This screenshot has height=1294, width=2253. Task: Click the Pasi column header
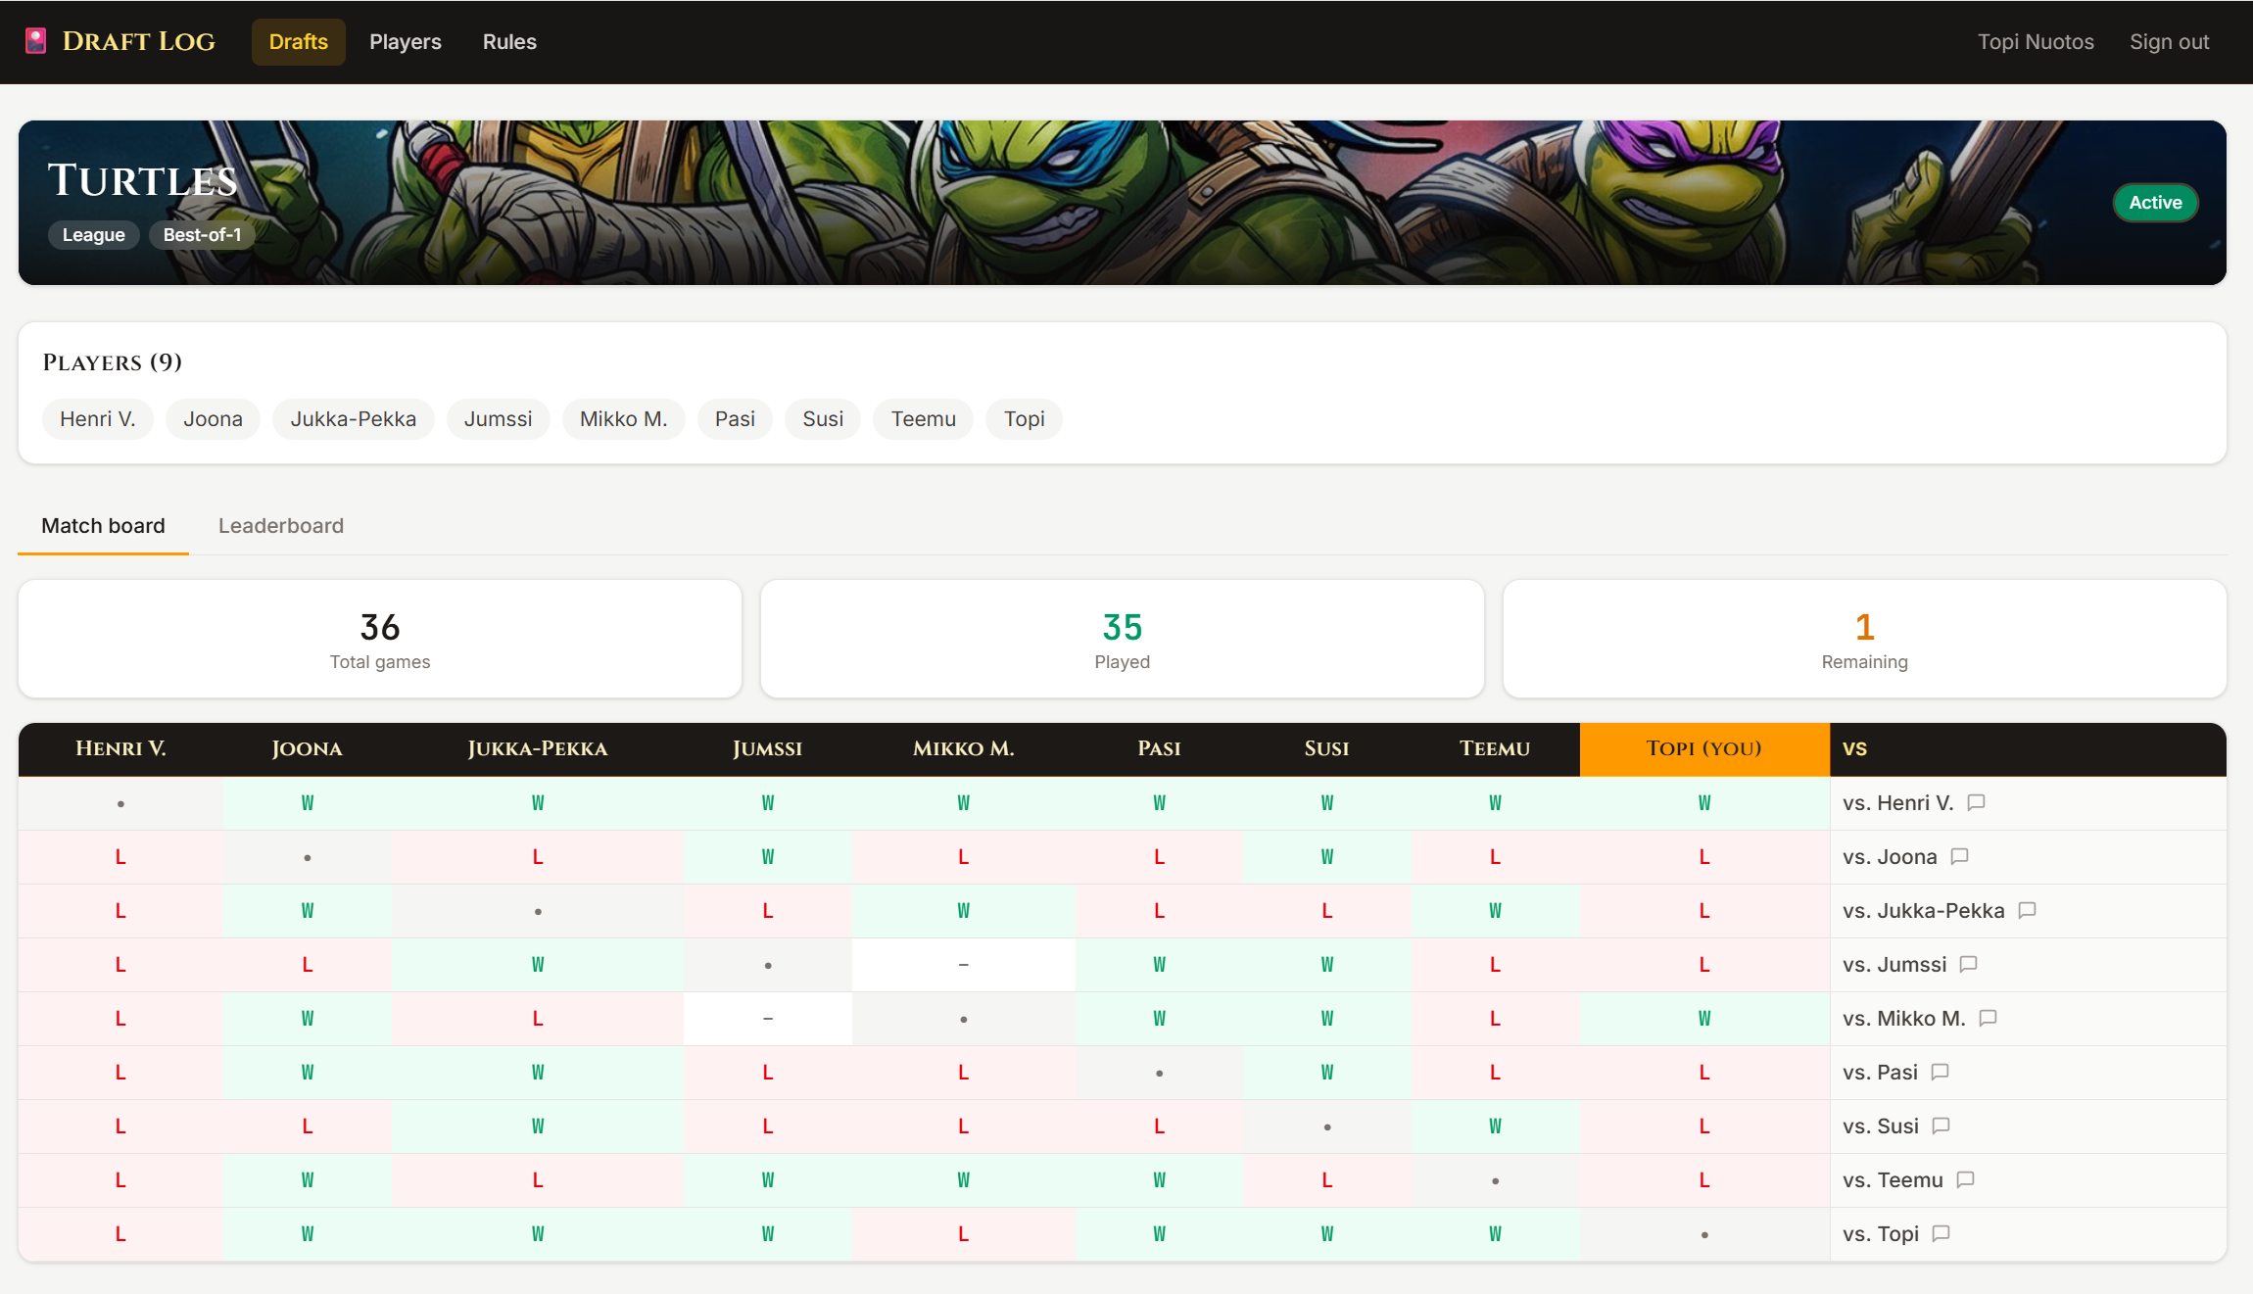pos(1160,749)
